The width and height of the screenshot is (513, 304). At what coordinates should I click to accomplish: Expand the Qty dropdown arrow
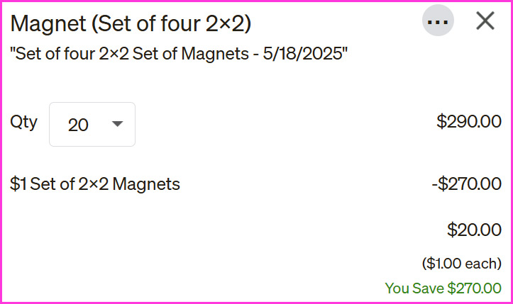[118, 124]
